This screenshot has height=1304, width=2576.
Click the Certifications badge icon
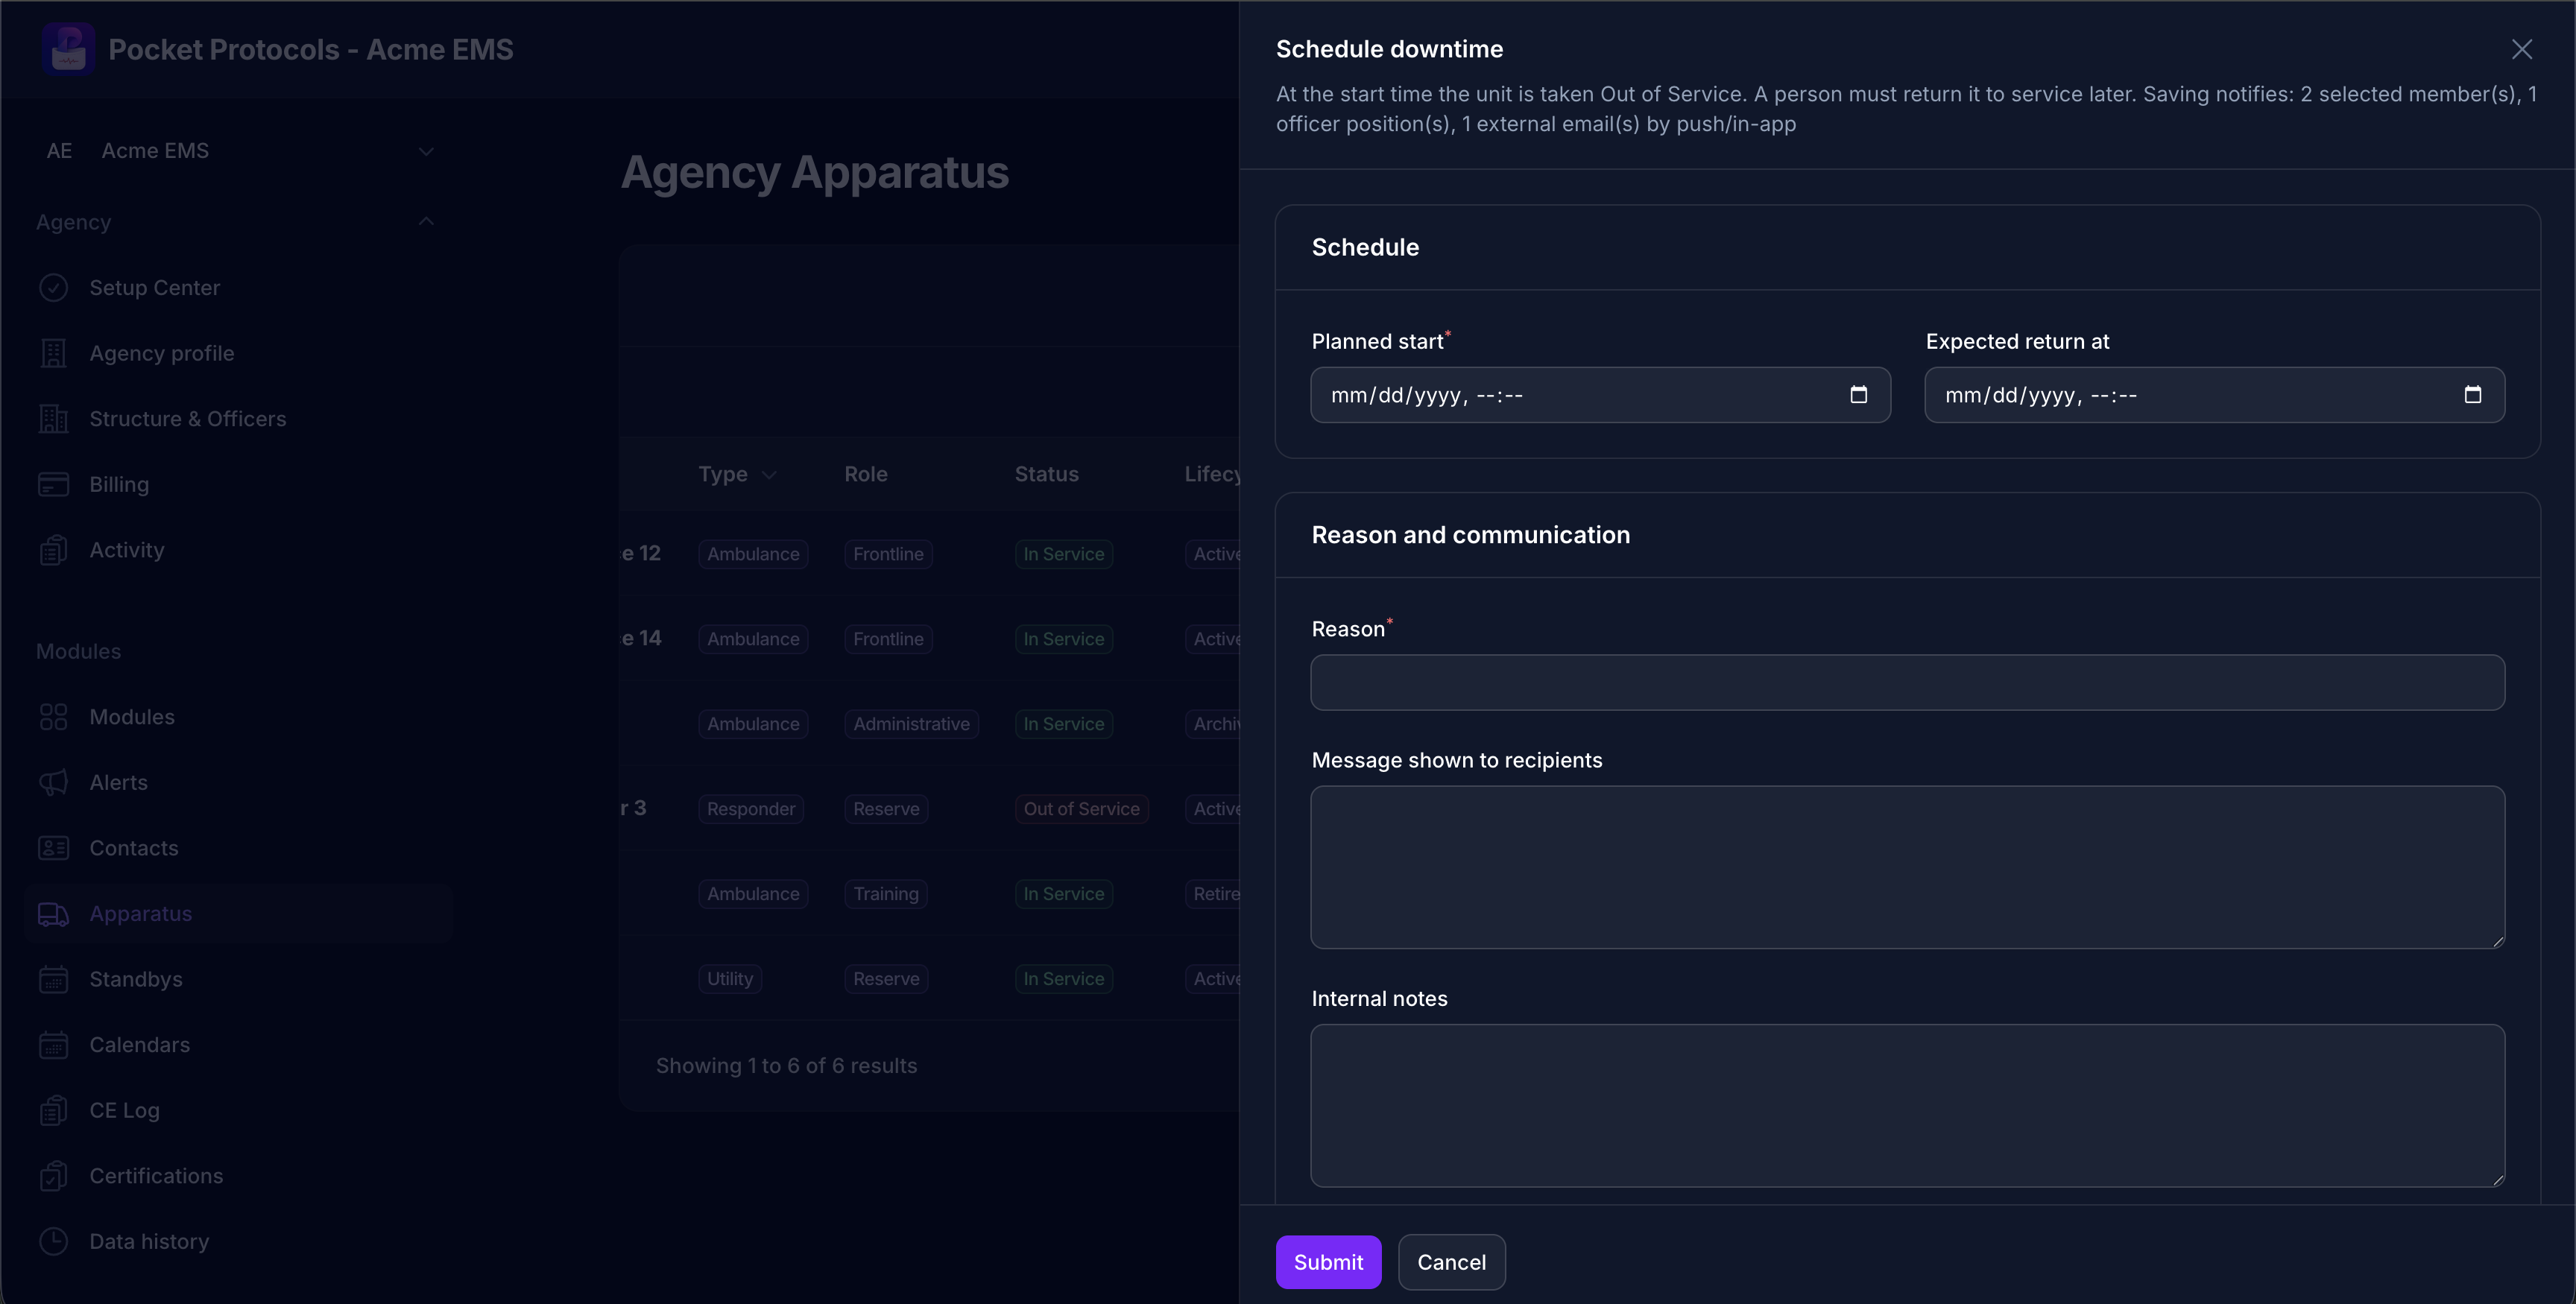click(53, 1176)
